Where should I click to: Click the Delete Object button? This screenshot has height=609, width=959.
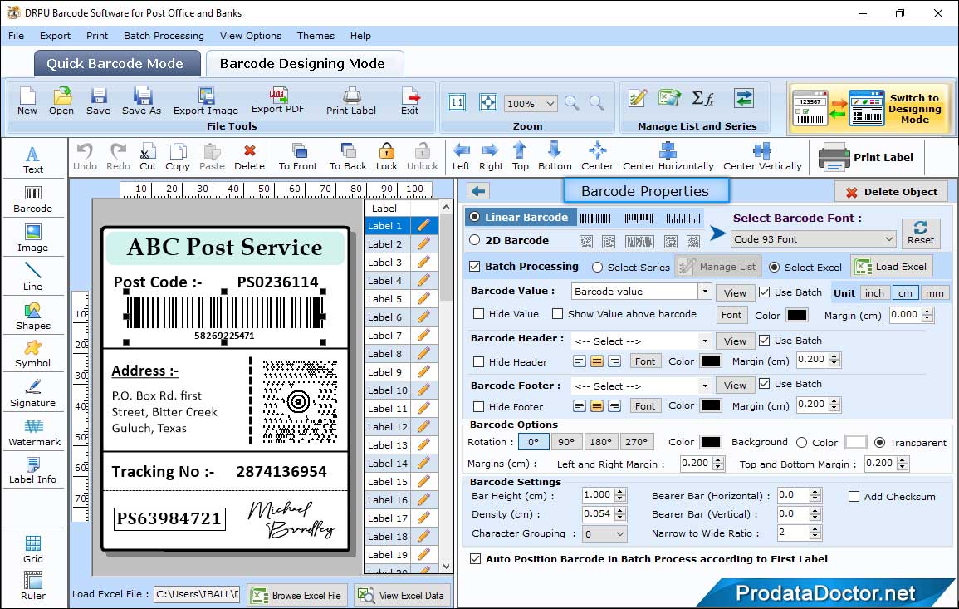[891, 192]
